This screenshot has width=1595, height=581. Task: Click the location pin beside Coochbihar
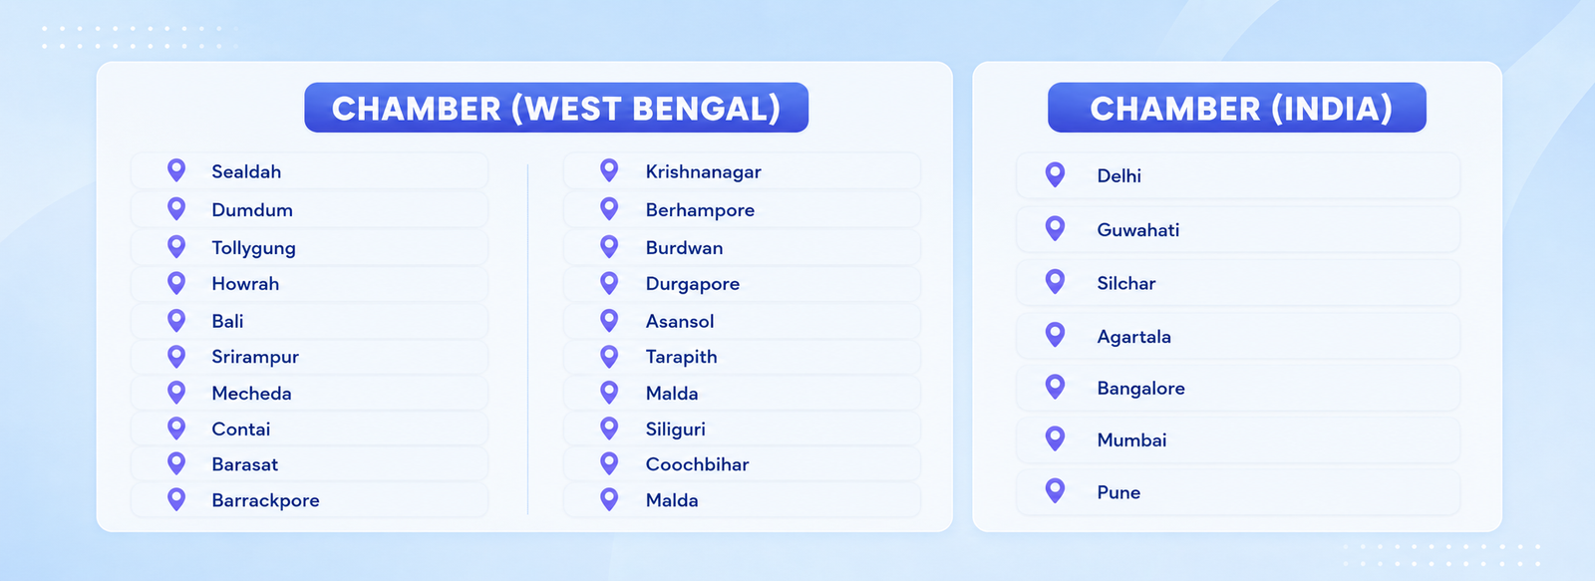pos(609,463)
